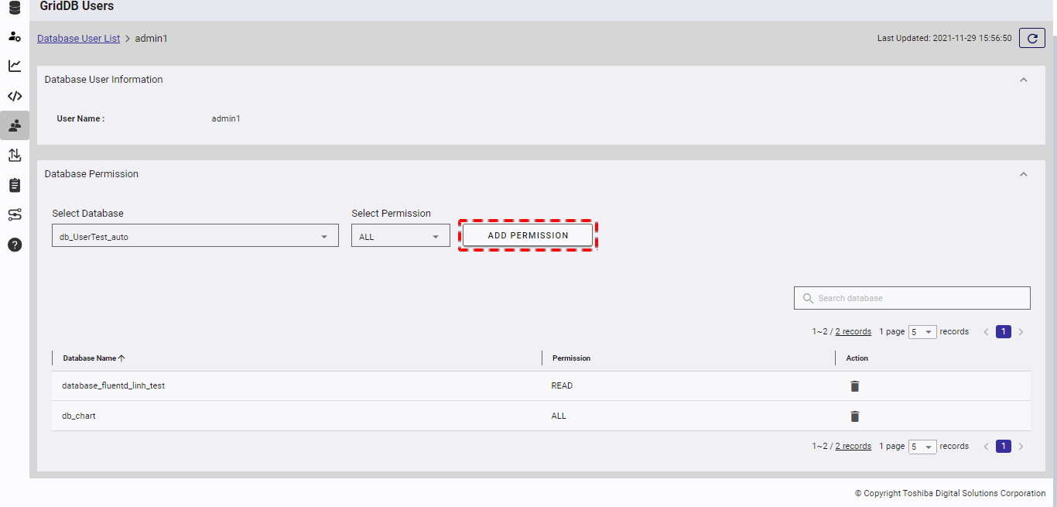Image resolution: width=1057 pixels, height=507 pixels.
Task: Click the 'User Name :' label
Action: [80, 118]
